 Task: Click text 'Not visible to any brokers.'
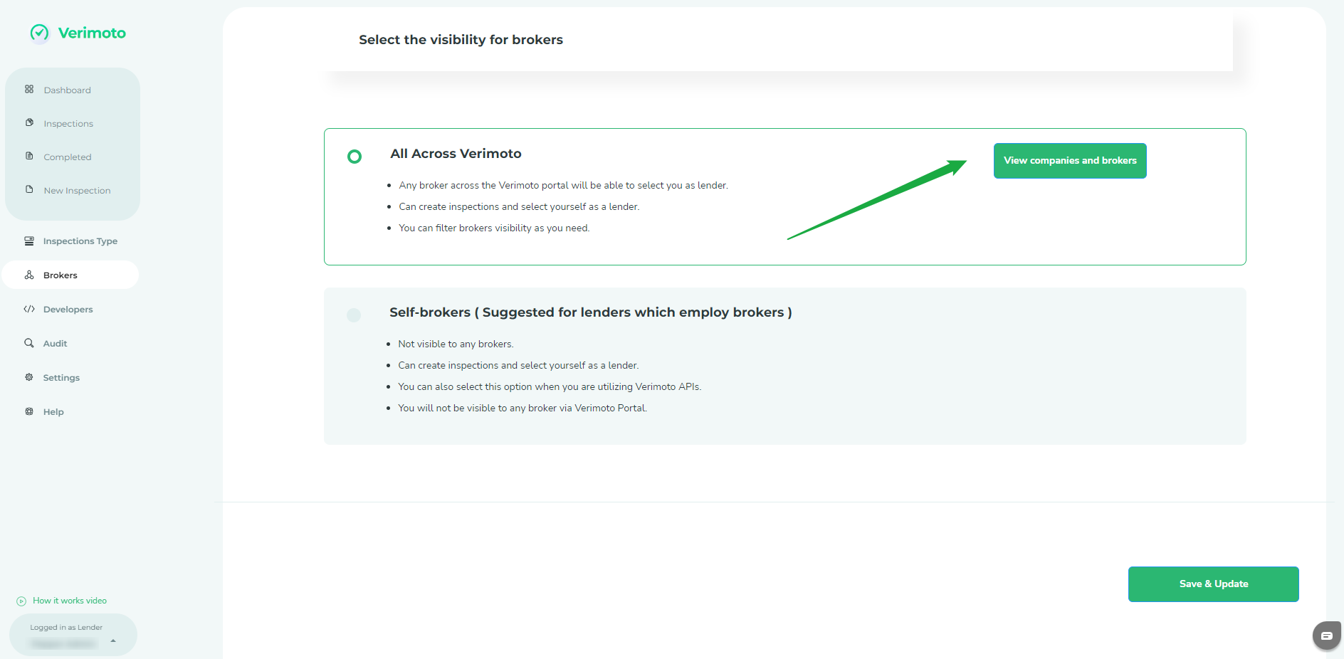(x=456, y=344)
